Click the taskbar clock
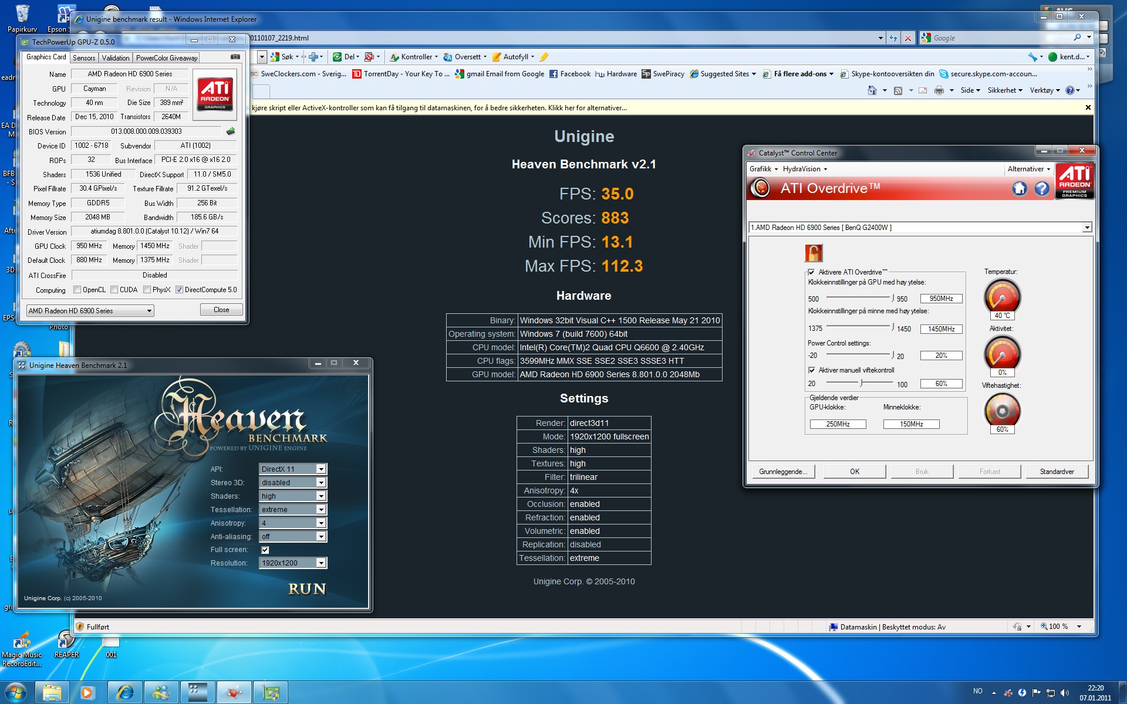1127x704 pixels. coord(1095,693)
